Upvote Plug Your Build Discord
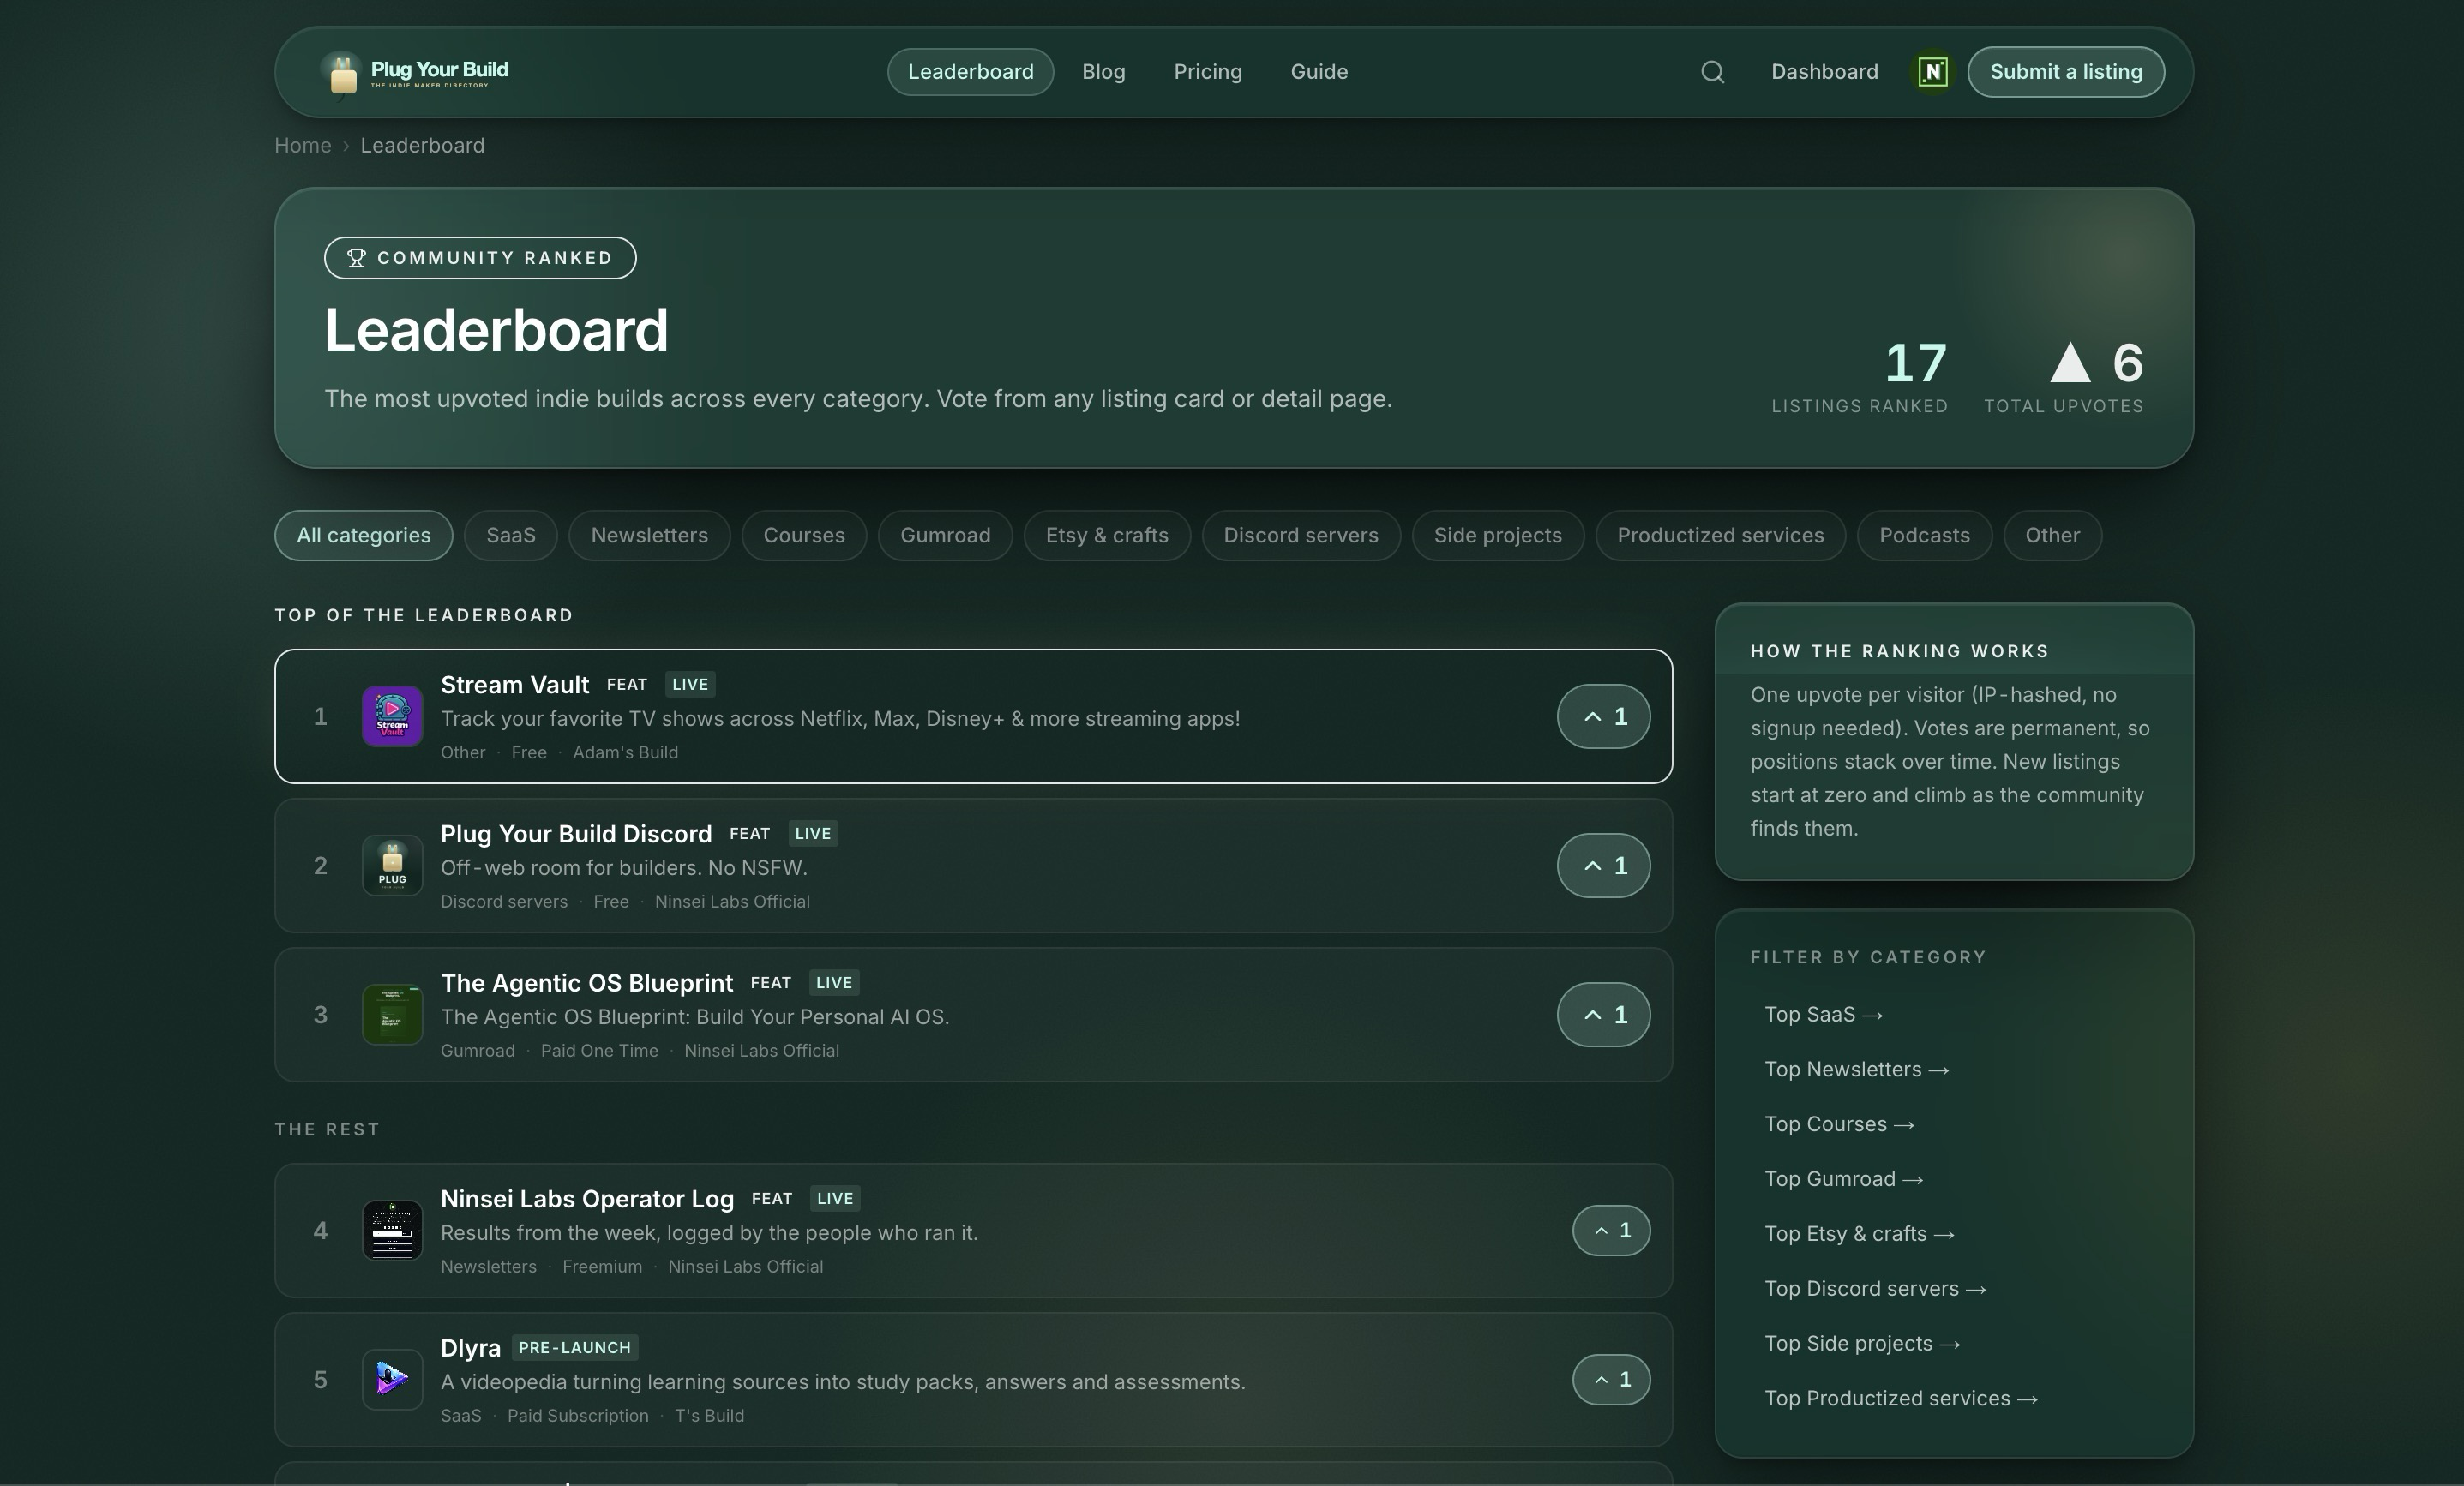Screen dimensions: 2464x1486 [1603, 866]
